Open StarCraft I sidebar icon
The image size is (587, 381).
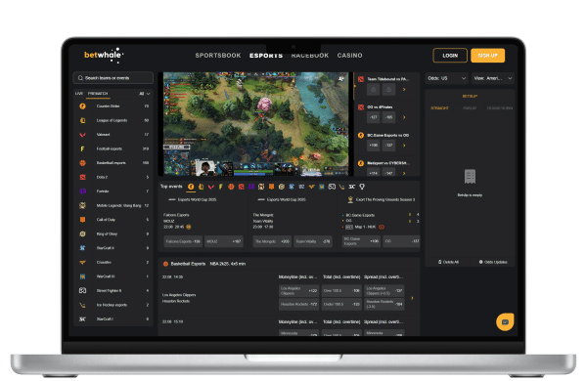click(x=83, y=318)
